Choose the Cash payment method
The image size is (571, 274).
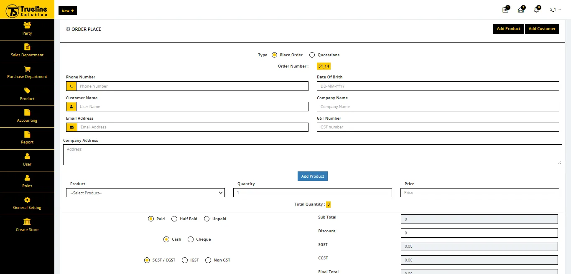[166, 239]
